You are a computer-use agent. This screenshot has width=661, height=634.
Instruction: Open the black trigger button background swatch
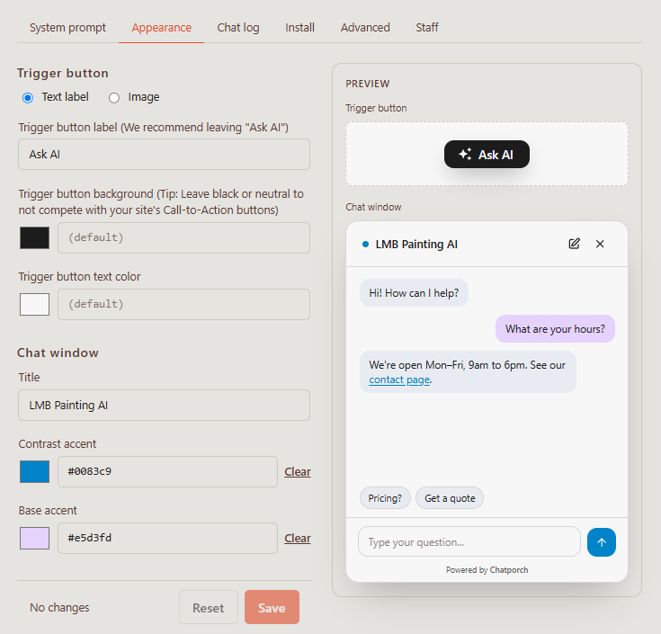coord(34,237)
